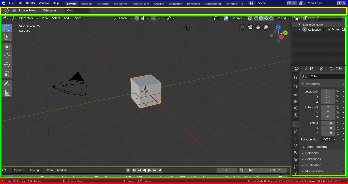Open the File menu

point(11,3)
